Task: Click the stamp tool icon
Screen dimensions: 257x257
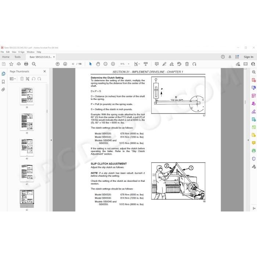Action: coord(179,64)
